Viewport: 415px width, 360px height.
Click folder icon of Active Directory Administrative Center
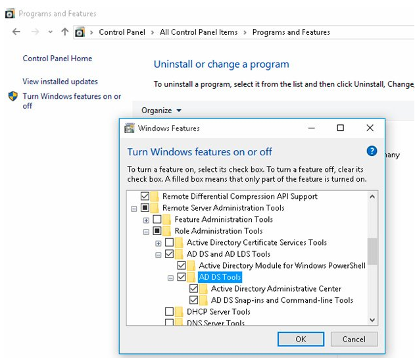point(203,289)
